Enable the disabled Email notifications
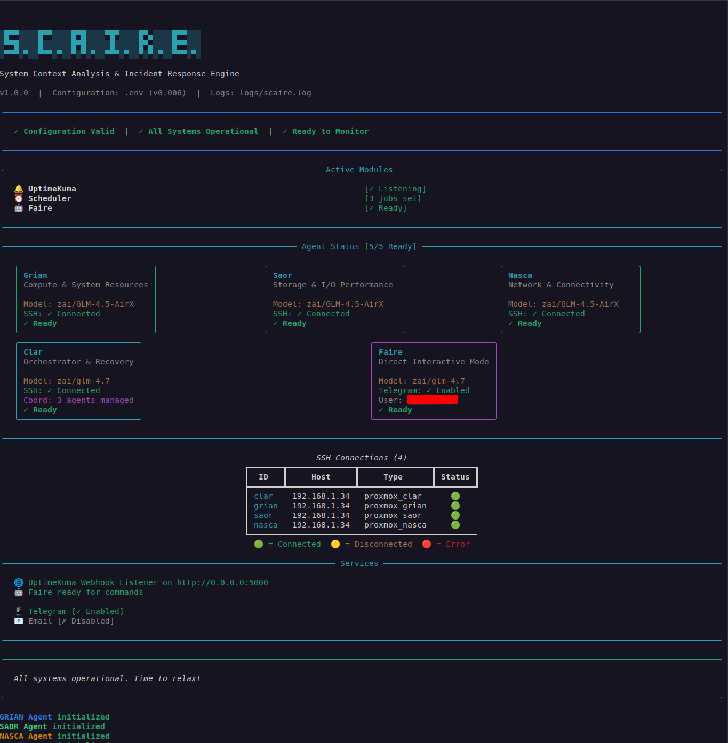The image size is (728, 743). (x=86, y=620)
